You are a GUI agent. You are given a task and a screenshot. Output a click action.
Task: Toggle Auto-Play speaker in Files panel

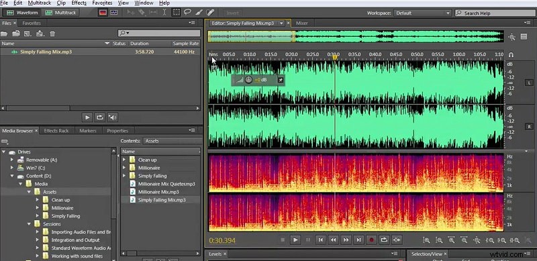tap(112, 117)
